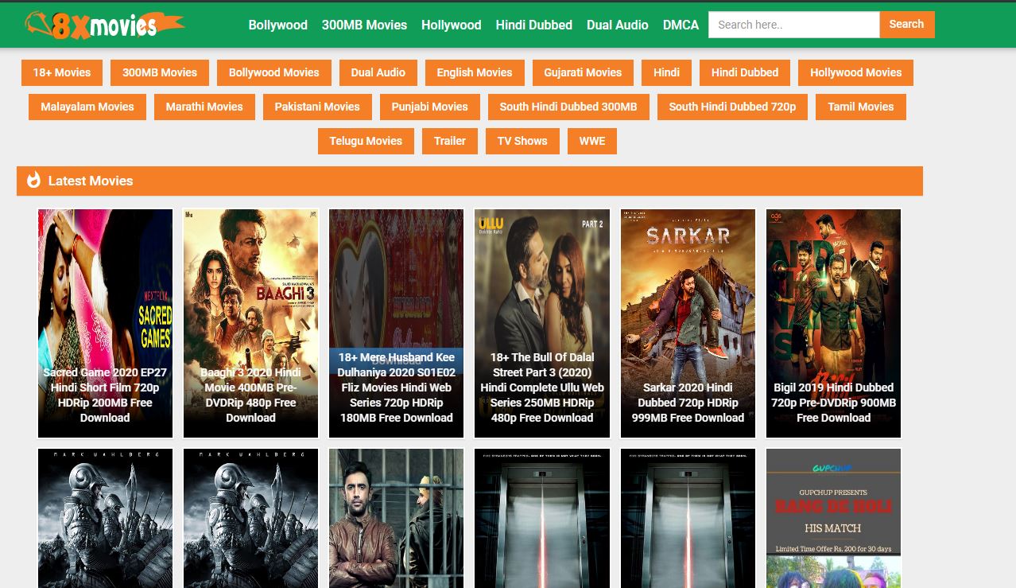Click Bigil 2019 Hindi Dubbed download link
The image size is (1016, 588).
tap(833, 403)
